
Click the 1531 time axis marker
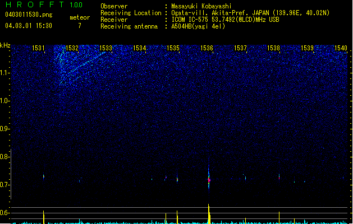pos(38,48)
